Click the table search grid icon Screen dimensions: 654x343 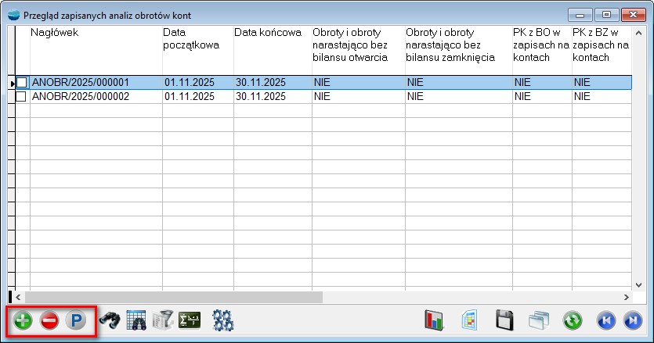coord(136,321)
